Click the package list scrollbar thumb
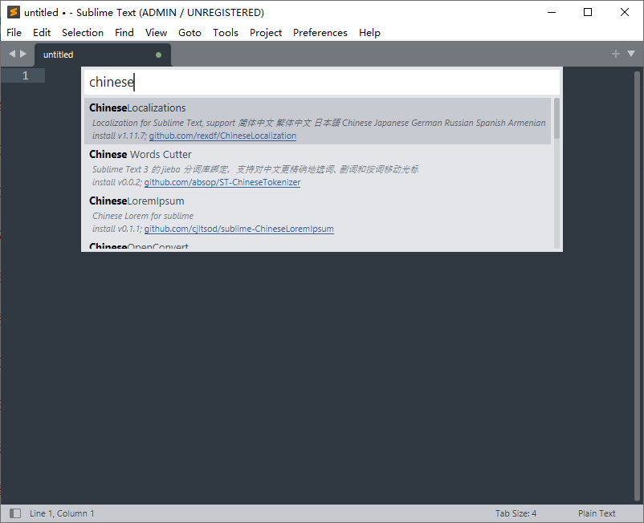Screen dimensions: 644x523 coord(556,118)
